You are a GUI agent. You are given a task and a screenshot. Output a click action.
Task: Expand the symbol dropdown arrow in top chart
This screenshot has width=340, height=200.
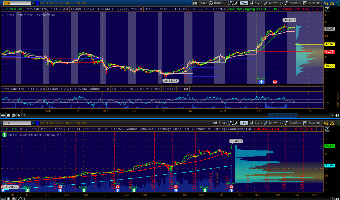click(x=33, y=3)
